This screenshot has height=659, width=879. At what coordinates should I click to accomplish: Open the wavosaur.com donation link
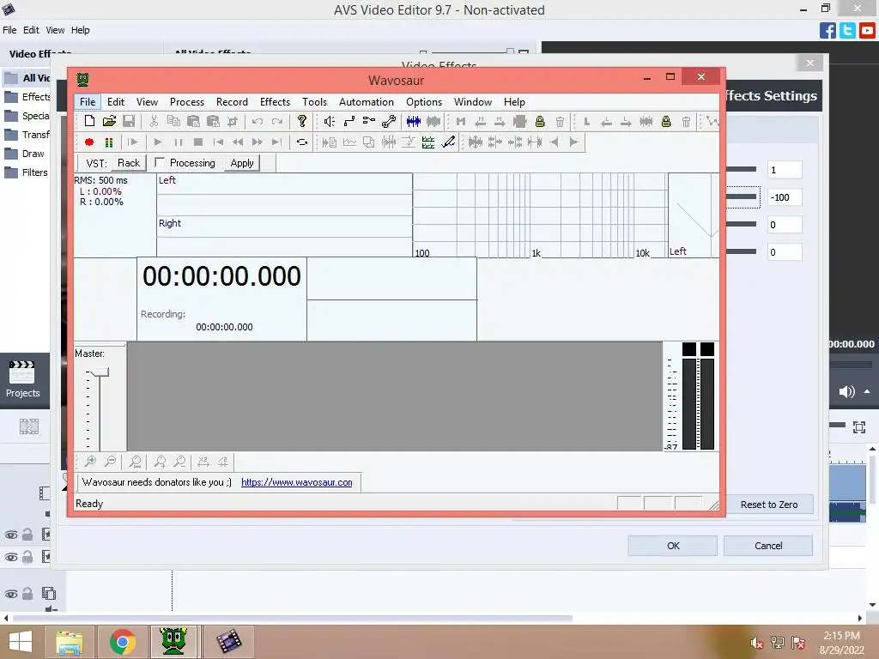[296, 482]
